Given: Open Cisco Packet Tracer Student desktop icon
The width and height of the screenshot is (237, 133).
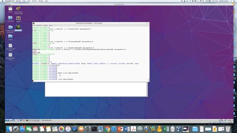Looking at the screenshot, I should point(18,10).
